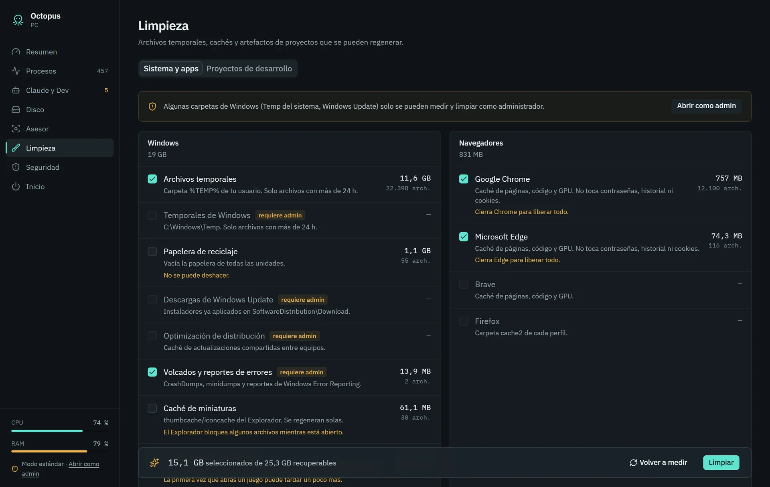Click the Claude y Dev robot icon

tap(16, 90)
